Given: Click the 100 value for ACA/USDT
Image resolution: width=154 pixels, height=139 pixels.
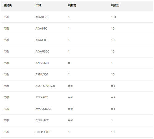Looking at the screenshot, I should tap(114, 17).
